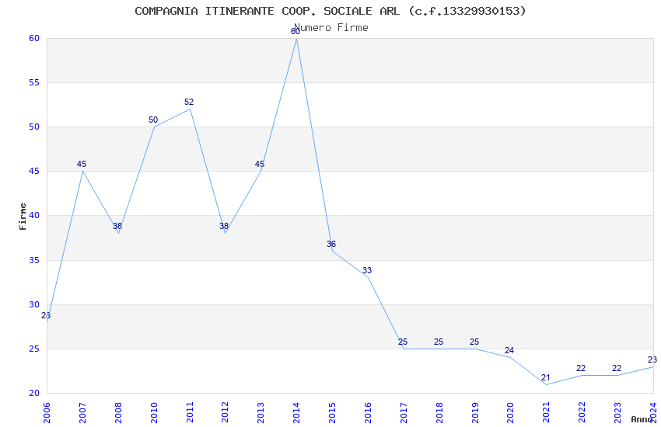Image resolution: width=661 pixels, height=427 pixels.
Task: Click the data label 24 for year 2020
Action: click(509, 350)
